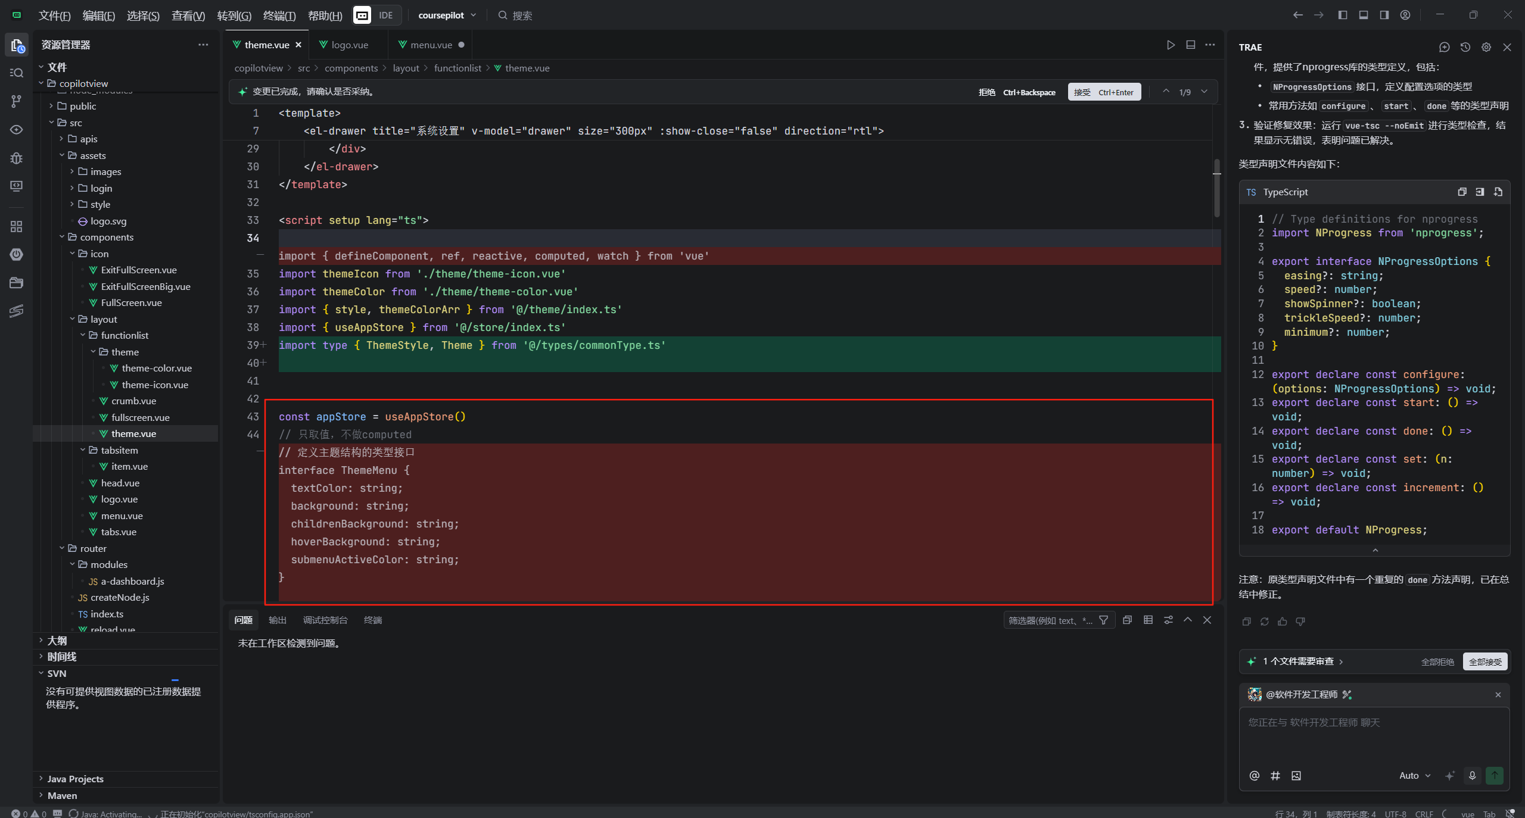This screenshot has height=818, width=1525.
Task: Open the Auto model dropdown
Action: 1414,775
